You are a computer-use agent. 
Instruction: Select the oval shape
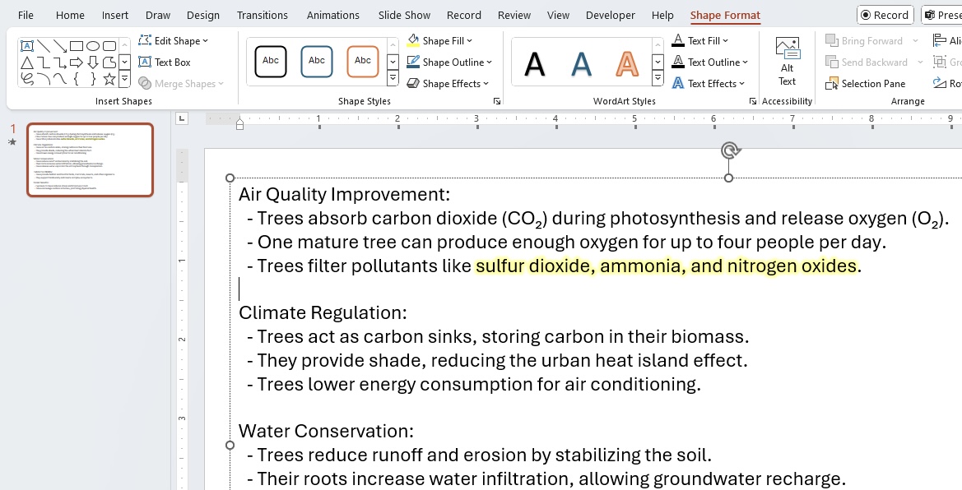[93, 46]
